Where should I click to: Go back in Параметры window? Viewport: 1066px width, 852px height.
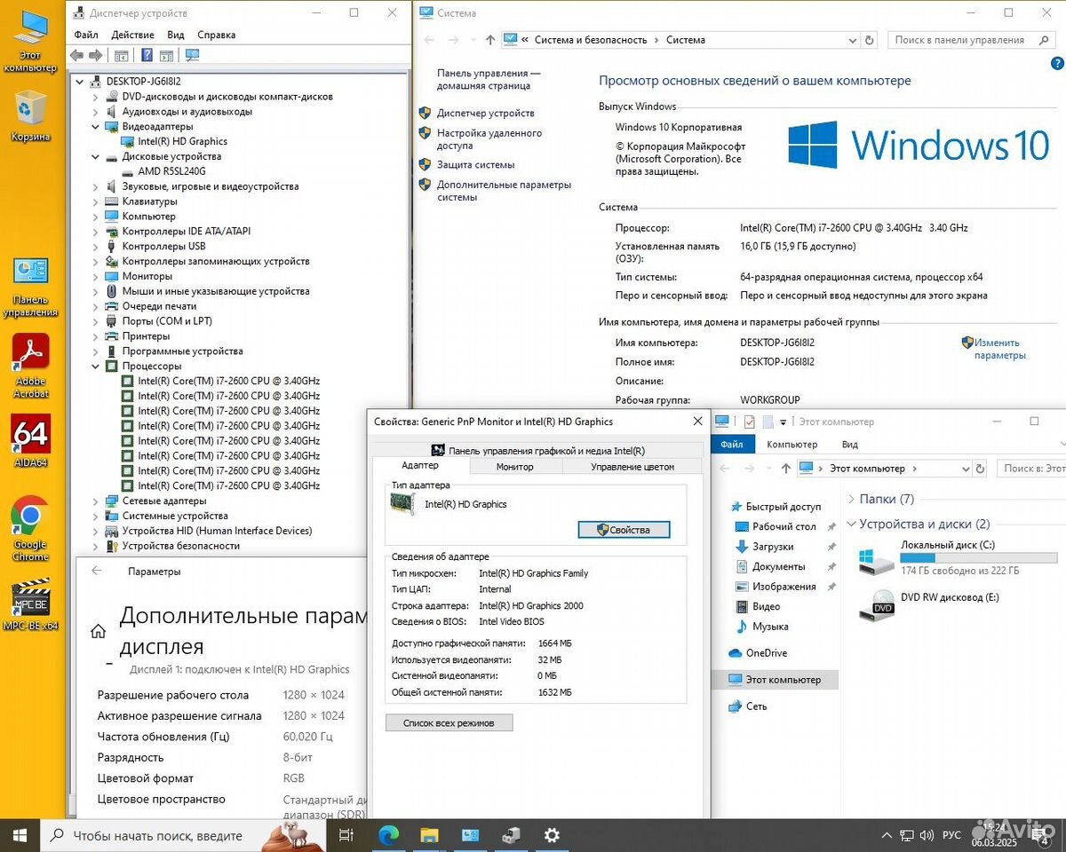click(97, 572)
